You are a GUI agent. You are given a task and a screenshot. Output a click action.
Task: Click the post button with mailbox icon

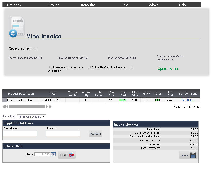click(x=67, y=155)
